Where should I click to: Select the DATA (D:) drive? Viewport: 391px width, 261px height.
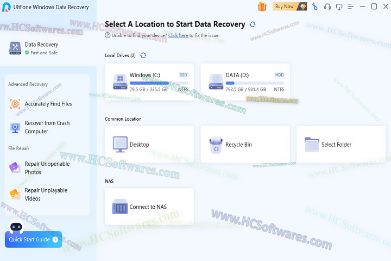[x=245, y=82]
